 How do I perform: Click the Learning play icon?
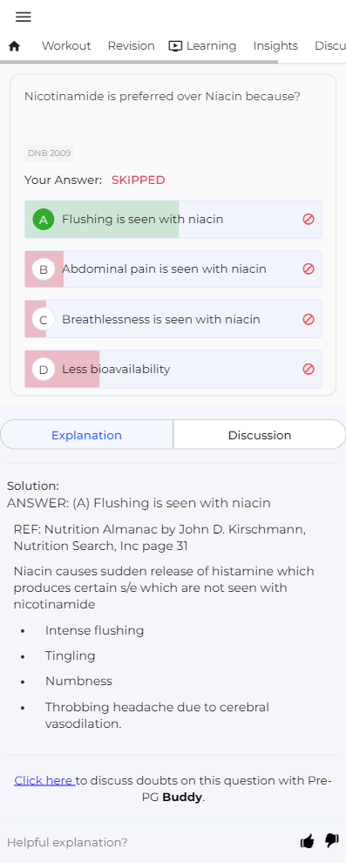(175, 46)
